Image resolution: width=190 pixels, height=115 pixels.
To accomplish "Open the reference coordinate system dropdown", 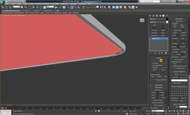I will coord(50,7).
